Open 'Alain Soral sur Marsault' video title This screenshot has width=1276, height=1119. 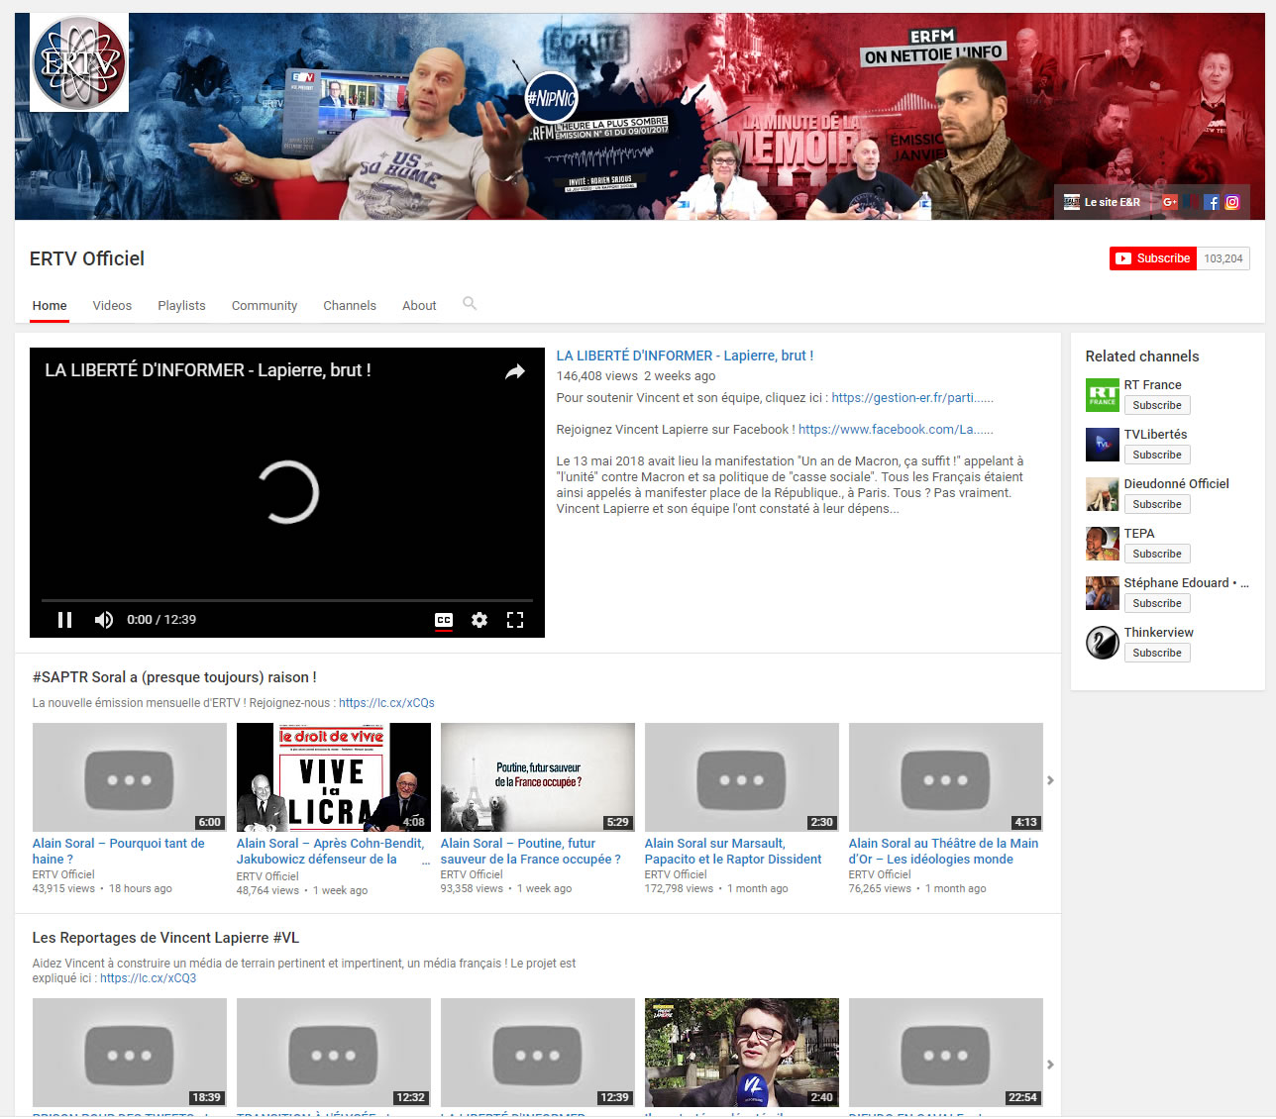733,852
